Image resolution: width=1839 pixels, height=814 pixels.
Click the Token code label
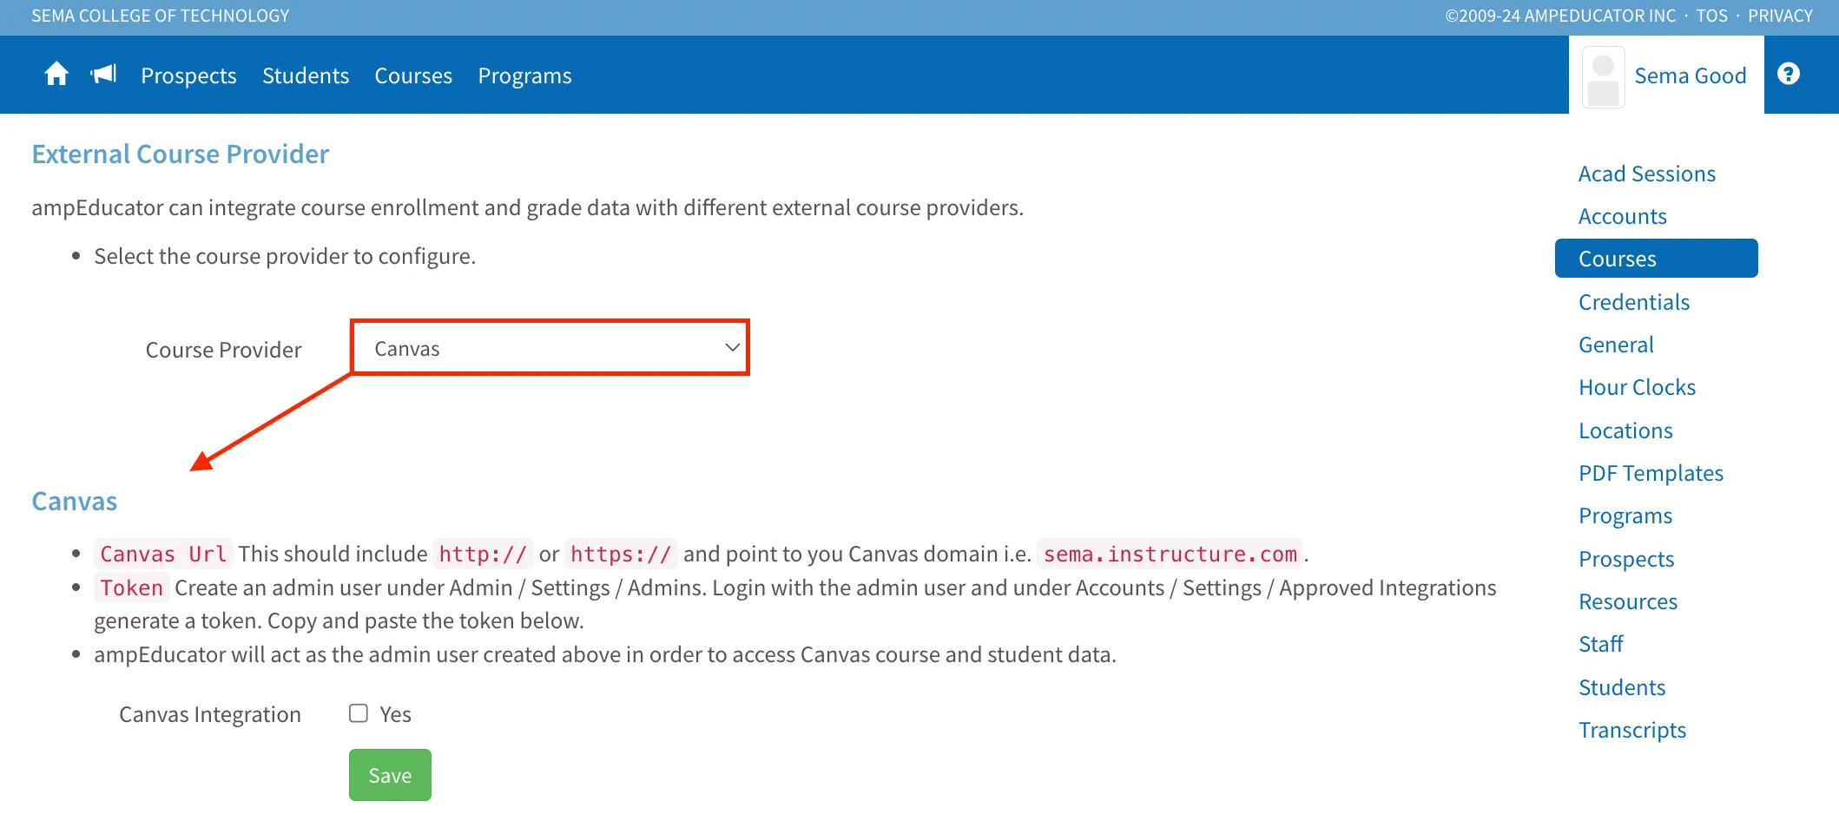[131, 588]
